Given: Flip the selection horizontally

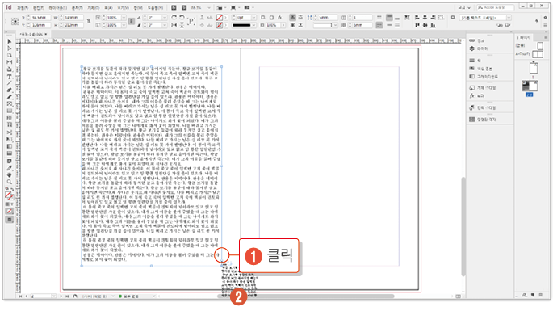Looking at the screenshot, I should [x=174, y=25].
